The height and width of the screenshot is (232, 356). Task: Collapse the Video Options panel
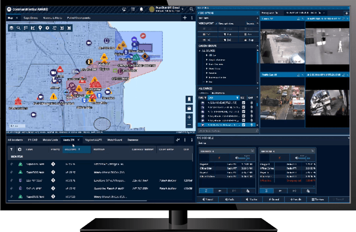pos(257,13)
